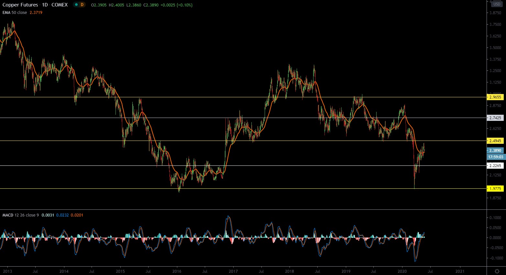Click the 3.2500 price axis tick
This screenshot has height=275, width=506.
click(x=495, y=71)
